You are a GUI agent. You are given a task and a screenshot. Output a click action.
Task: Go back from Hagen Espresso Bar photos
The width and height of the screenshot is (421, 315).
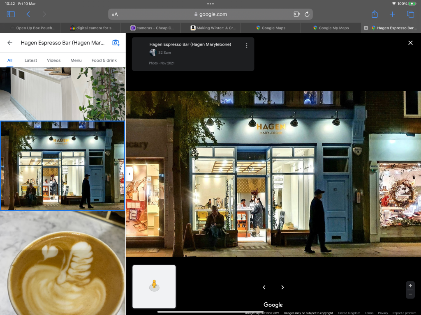[10, 43]
